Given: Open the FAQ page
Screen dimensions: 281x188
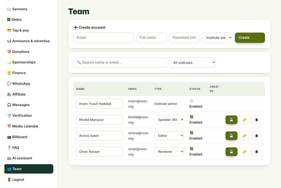Looking at the screenshot, I should click(29, 148).
